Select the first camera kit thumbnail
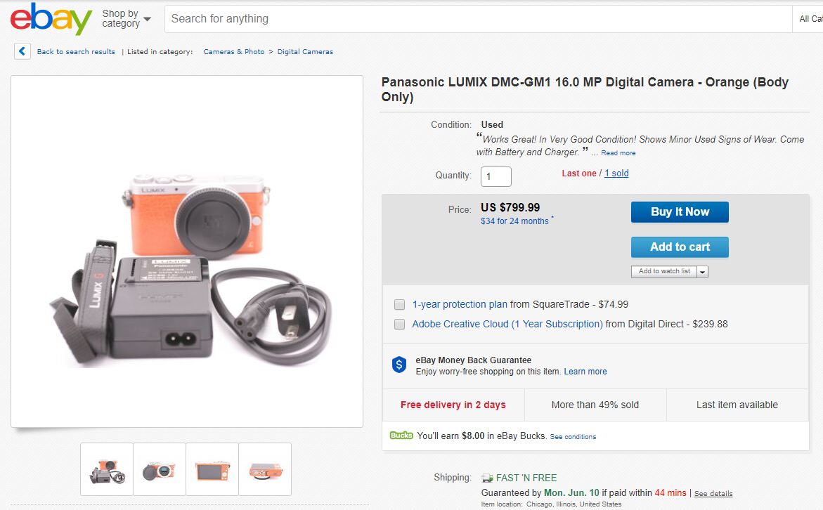 (x=107, y=469)
